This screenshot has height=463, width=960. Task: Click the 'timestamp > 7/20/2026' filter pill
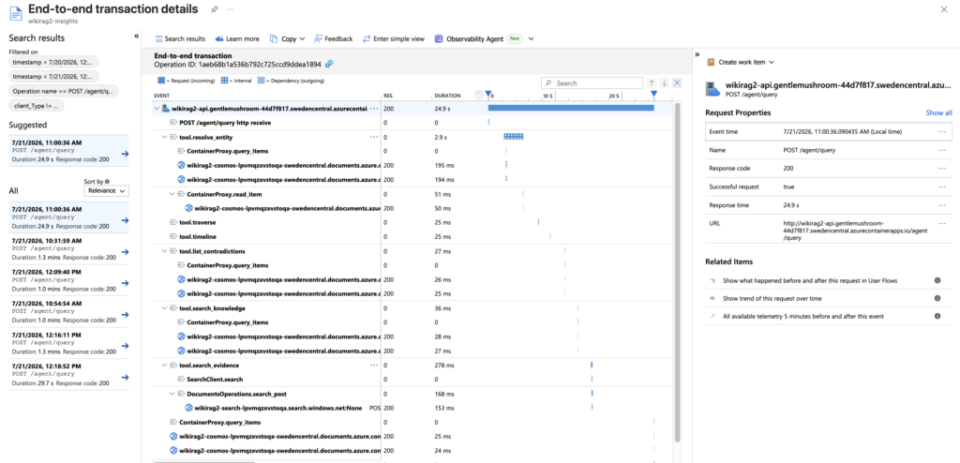coord(53,63)
